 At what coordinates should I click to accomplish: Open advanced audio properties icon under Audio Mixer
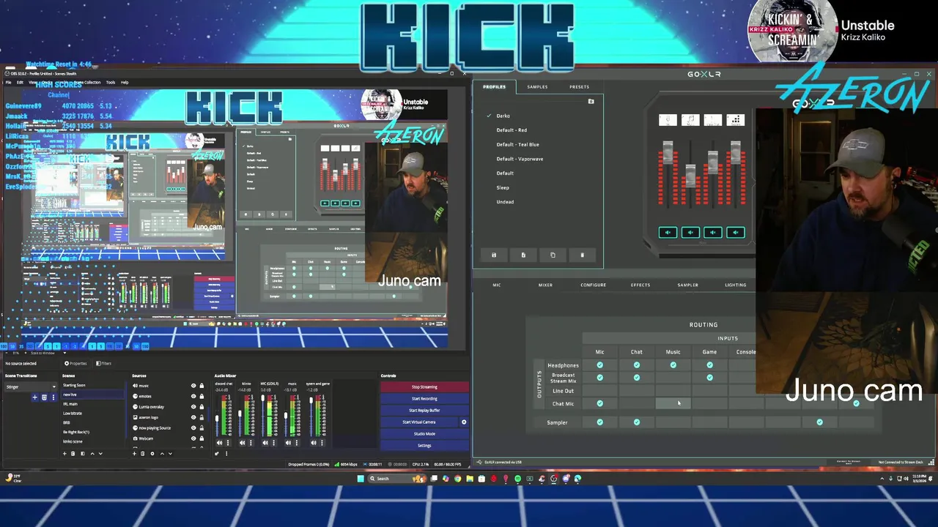coord(217,454)
